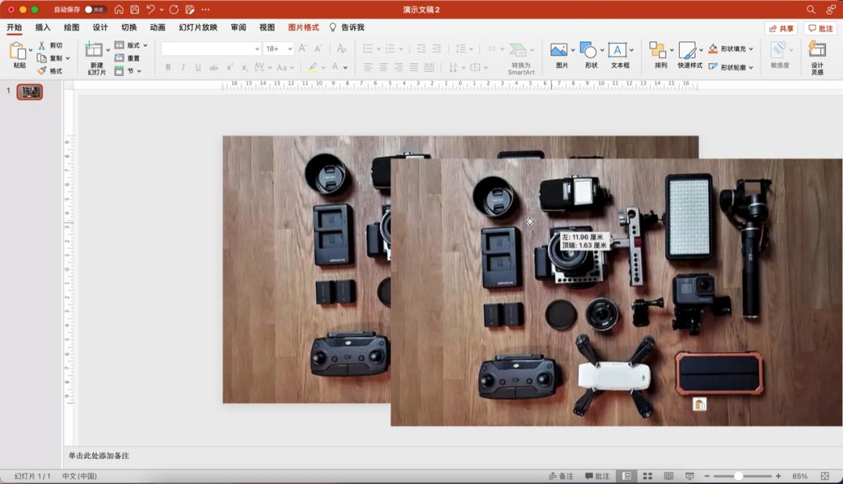
Task: Click the Cut (剪切) scissors icon
Action: [x=42, y=45]
